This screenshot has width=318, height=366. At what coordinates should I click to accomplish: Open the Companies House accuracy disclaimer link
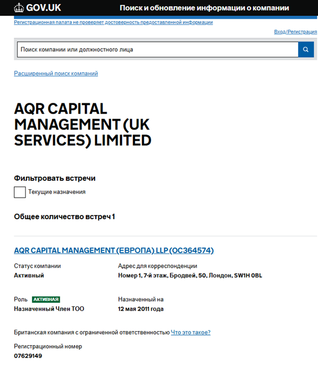click(x=113, y=22)
